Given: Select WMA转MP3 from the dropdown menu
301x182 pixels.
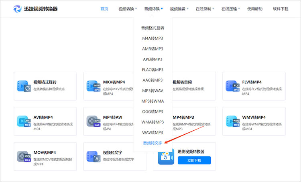Looking at the screenshot, I should (x=153, y=122).
